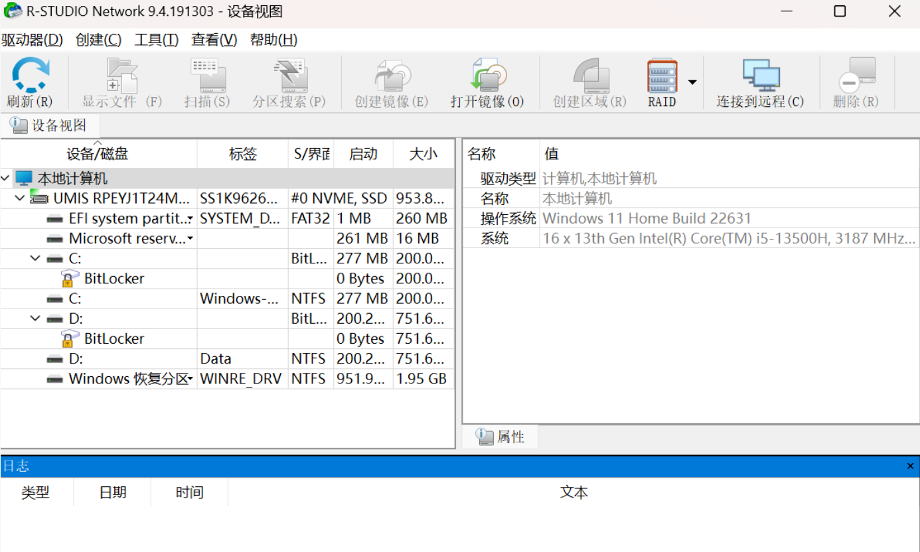Click the 显示文件 (Show Files) toolbar icon
920x552 pixels.
tap(122, 76)
